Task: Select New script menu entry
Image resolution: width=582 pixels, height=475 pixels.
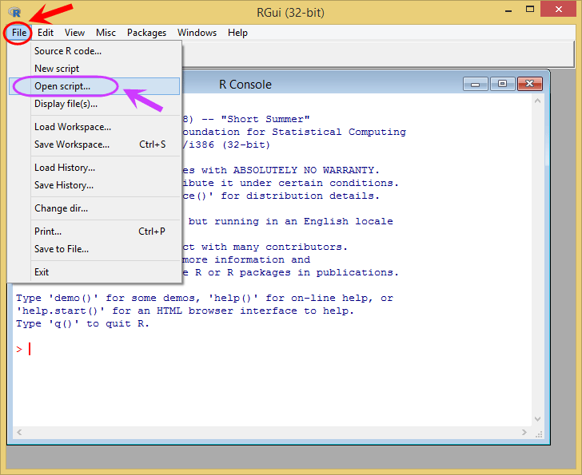Action: (94, 69)
